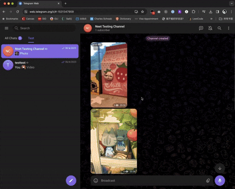Jump to bottom with down arrow button
The image size is (235, 189).
coord(220,168)
